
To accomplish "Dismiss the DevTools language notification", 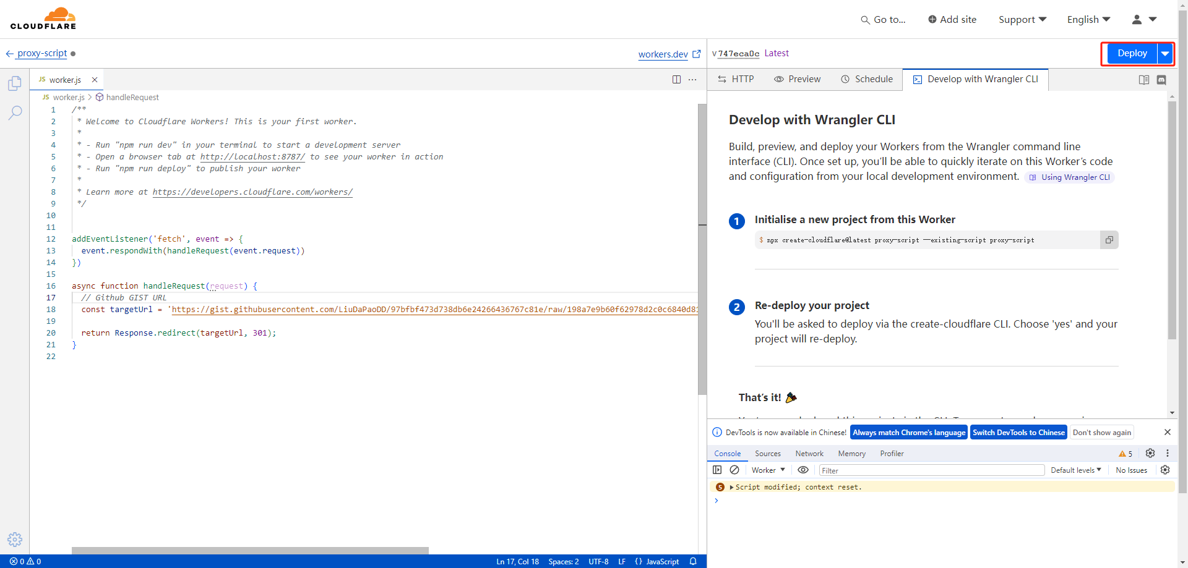I will point(1168,432).
